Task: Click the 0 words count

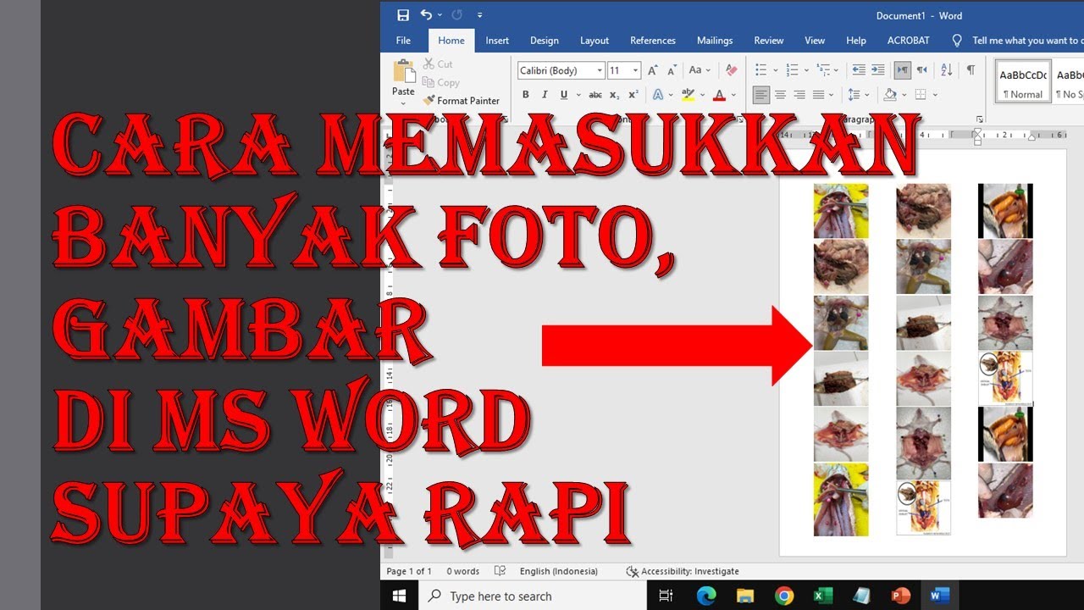Action: point(463,571)
